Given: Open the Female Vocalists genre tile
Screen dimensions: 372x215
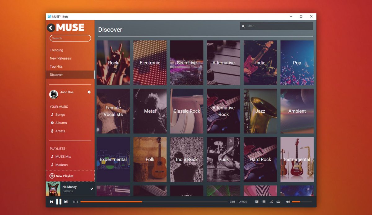Looking at the screenshot, I should coord(113,111).
